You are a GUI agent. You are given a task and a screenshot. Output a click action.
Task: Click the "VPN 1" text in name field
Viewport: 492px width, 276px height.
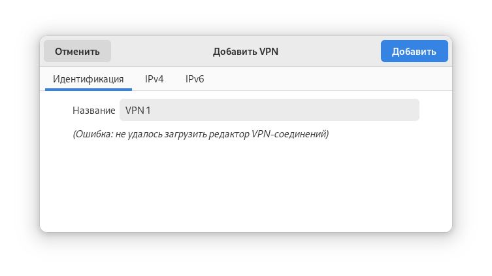point(138,111)
